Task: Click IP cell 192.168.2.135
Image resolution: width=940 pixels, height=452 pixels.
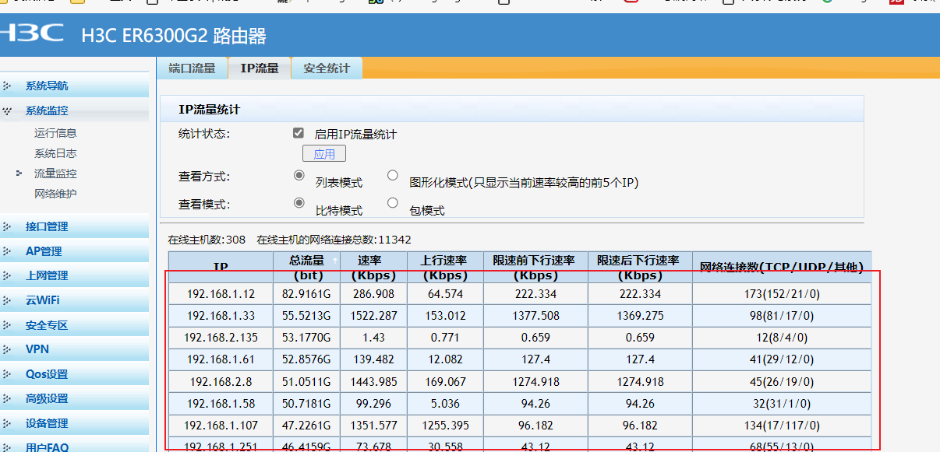Action: coord(221,338)
